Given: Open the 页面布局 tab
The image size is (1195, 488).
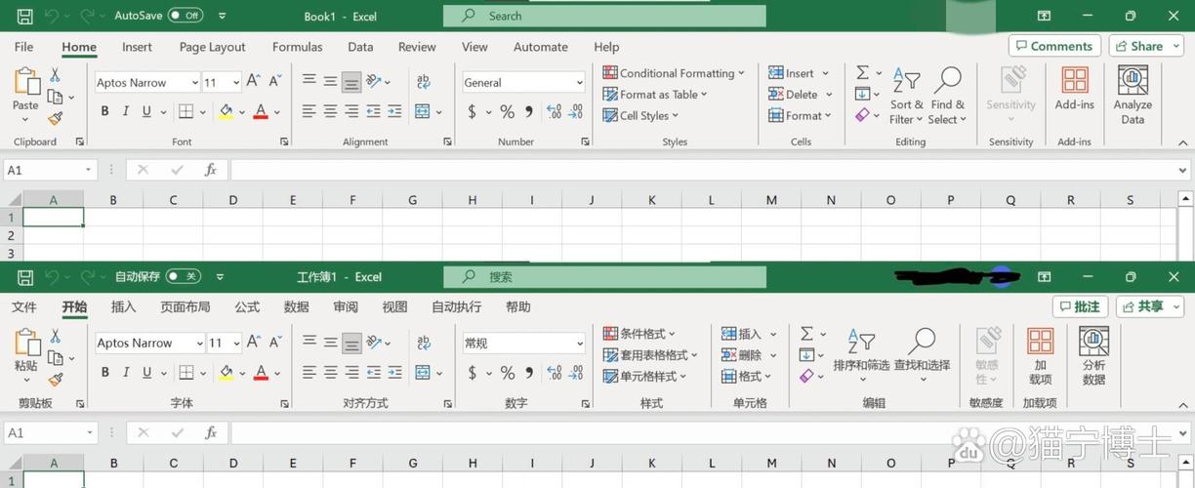Looking at the screenshot, I should coord(185,306).
